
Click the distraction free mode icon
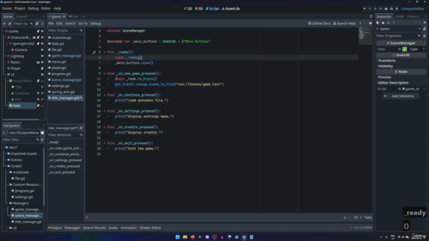pyautogui.click(x=371, y=16)
